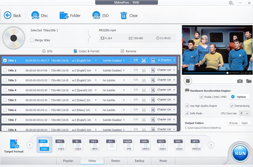The width and height of the screenshot is (253, 167).
Task: Click the Disc DVD icon
Action: (35, 15)
